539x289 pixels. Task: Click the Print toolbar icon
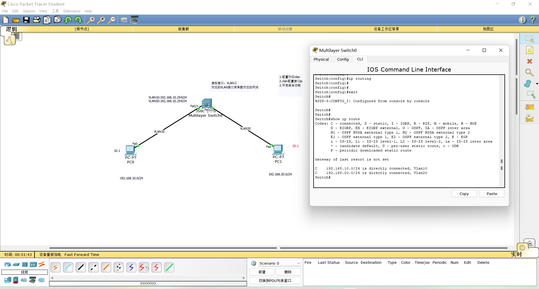coord(37,20)
